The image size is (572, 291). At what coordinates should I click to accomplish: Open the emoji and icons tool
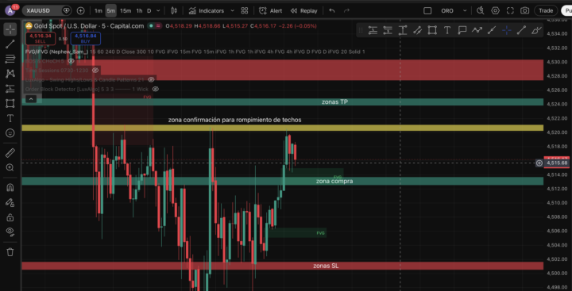pyautogui.click(x=10, y=133)
